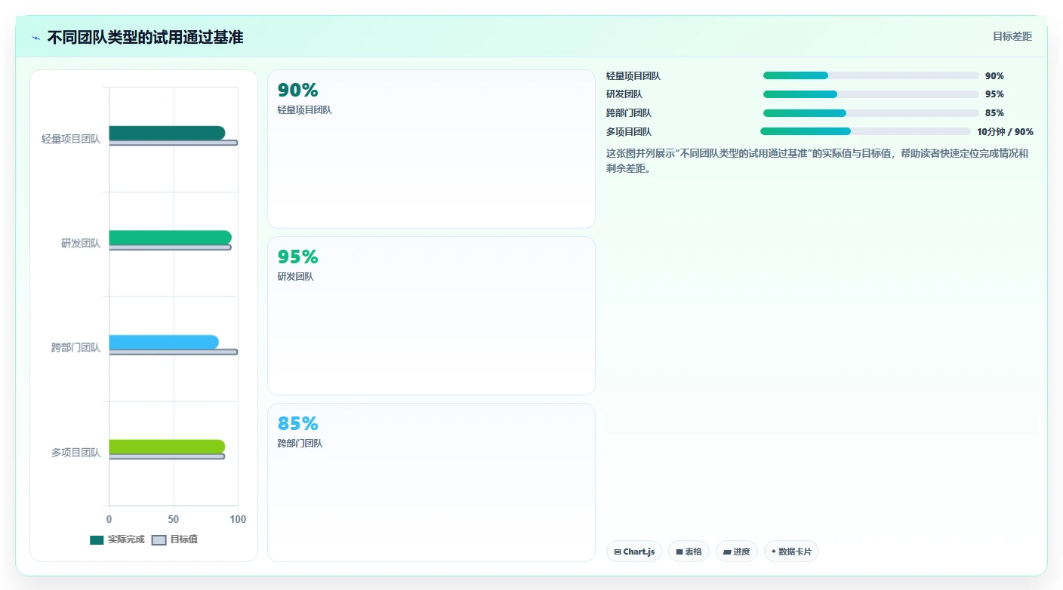Click the dark green 轻量项目团队 chart bar
1063x590 pixels.
[x=167, y=133]
